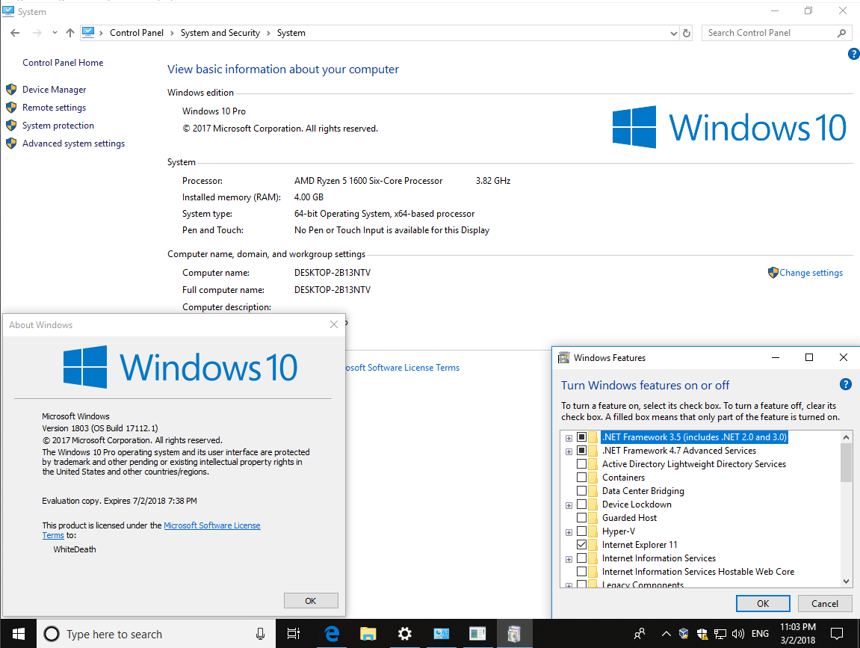Click Change settings for computer name
The image size is (860, 648).
coord(811,273)
